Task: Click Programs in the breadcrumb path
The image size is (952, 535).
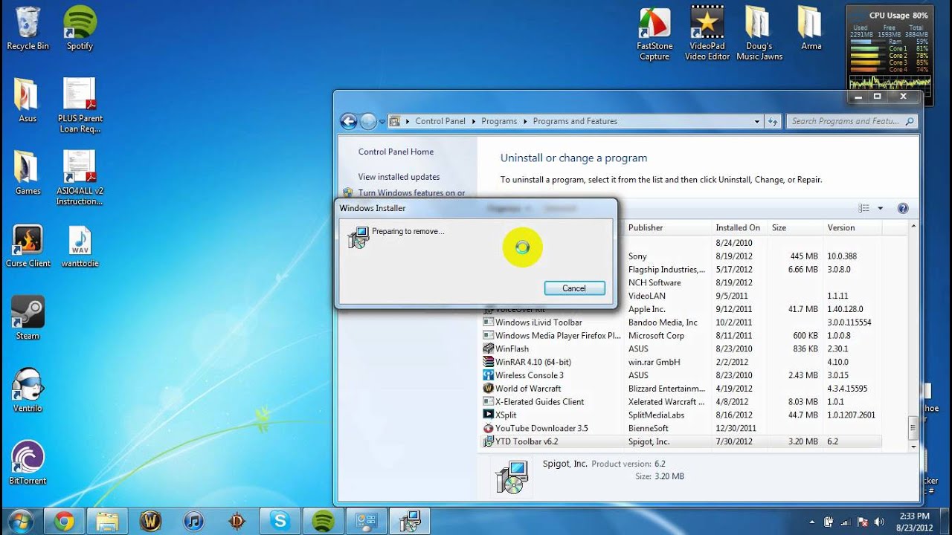Action: click(499, 121)
